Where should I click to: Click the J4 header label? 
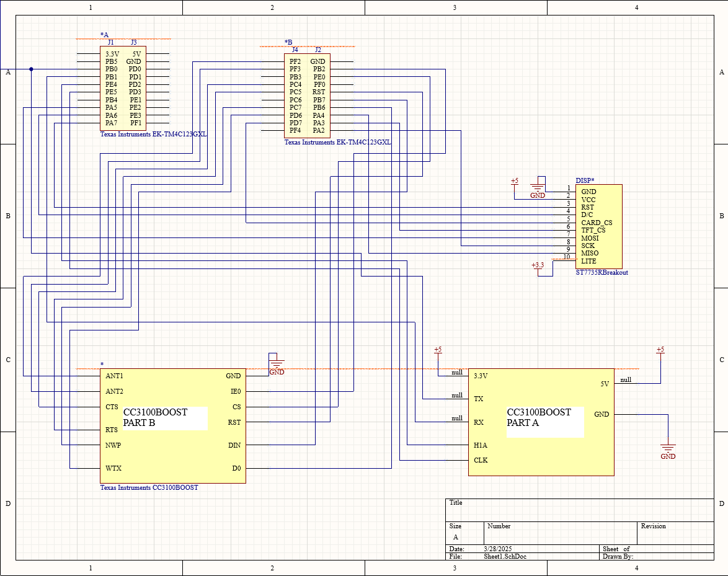(x=295, y=50)
